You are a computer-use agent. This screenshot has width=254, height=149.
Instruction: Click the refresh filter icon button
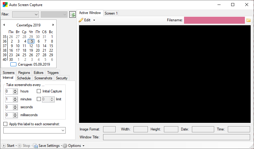point(72,14)
